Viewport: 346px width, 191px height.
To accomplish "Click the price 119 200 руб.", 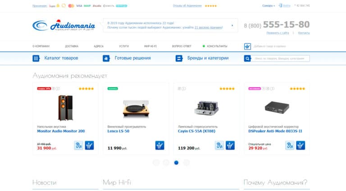I will click(189, 148).
